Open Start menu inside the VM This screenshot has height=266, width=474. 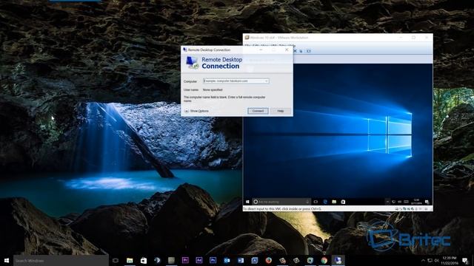click(x=247, y=202)
